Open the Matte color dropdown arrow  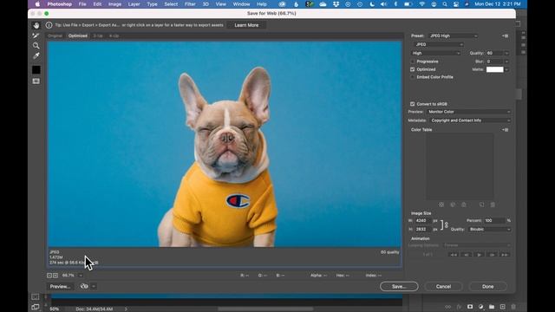[x=506, y=69]
